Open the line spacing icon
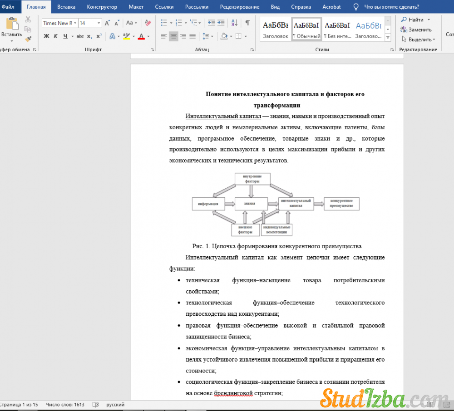The height and width of the screenshot is (411, 454). pyautogui.click(x=206, y=36)
